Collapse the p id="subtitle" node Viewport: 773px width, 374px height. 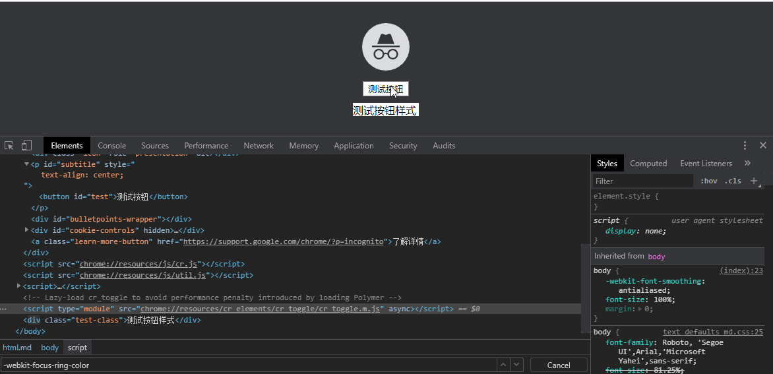point(26,164)
